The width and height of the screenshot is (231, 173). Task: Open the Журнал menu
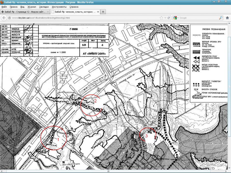click(x=31, y=7)
